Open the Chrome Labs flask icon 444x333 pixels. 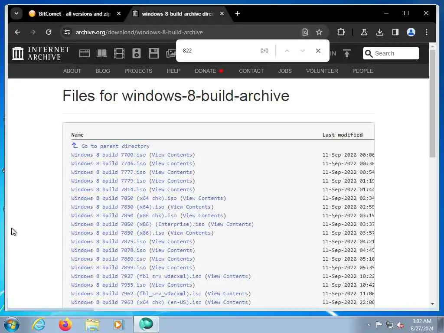(364, 32)
